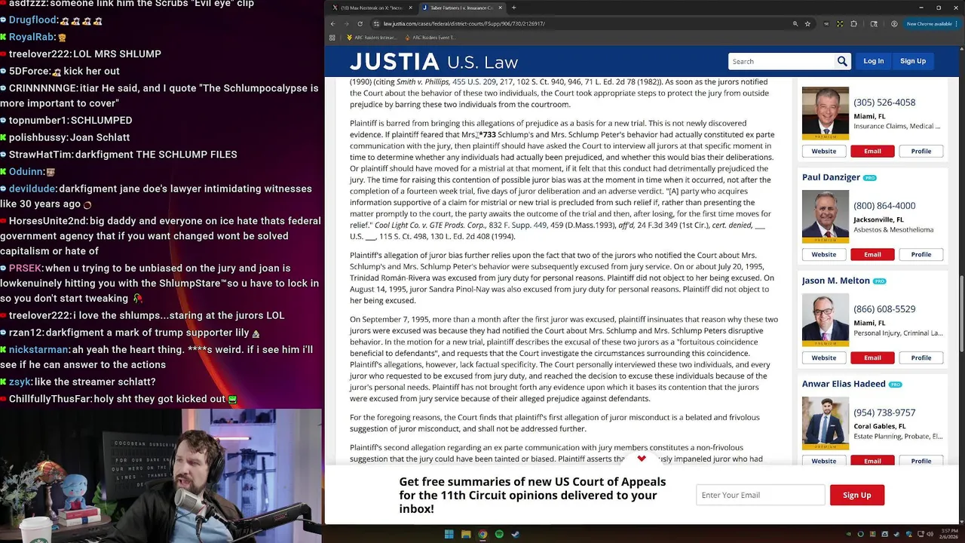Bookmark this page with star icon
This screenshot has width=965, height=543.
click(807, 24)
